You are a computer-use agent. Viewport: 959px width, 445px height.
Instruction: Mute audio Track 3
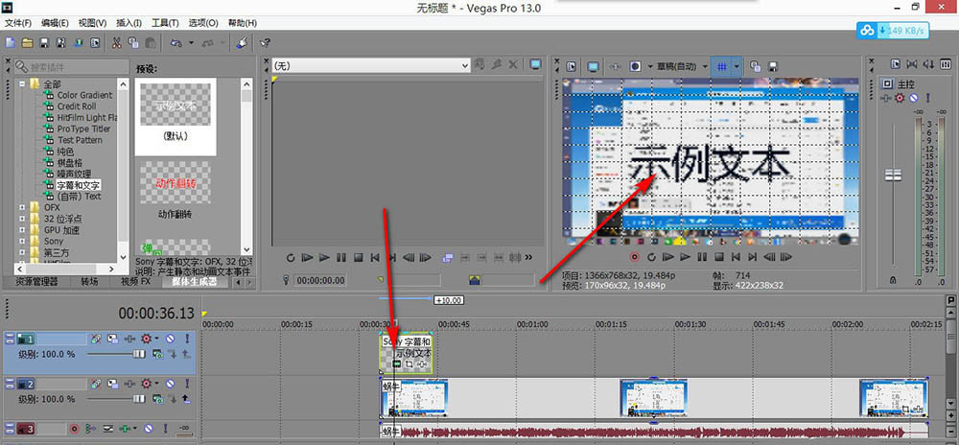(x=148, y=429)
